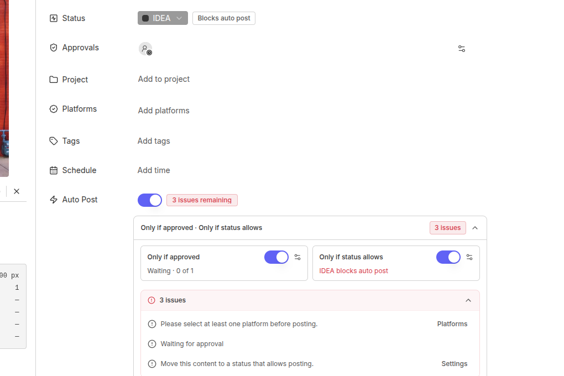
Task: Toggle the Auto Post switch off
Action: pyautogui.click(x=150, y=200)
